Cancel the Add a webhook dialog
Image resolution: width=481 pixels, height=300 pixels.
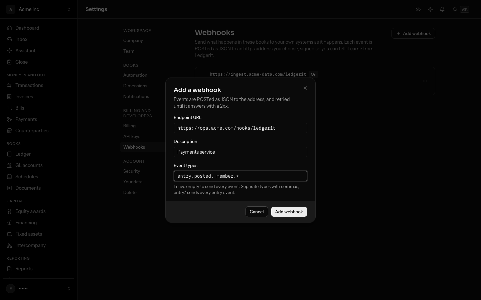(257, 212)
